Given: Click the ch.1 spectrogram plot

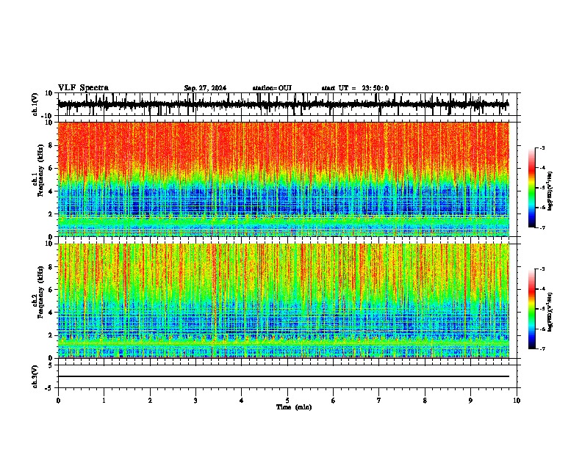Looking at the screenshot, I should point(284,179).
